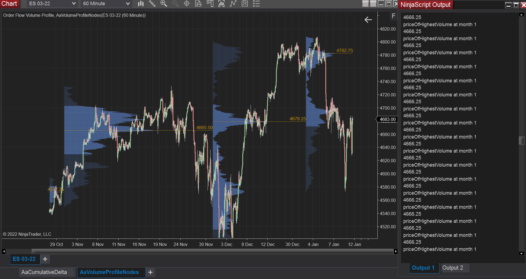The image size is (526, 279).
Task: Select the drawing tools pencil icon
Action: click(x=152, y=4)
